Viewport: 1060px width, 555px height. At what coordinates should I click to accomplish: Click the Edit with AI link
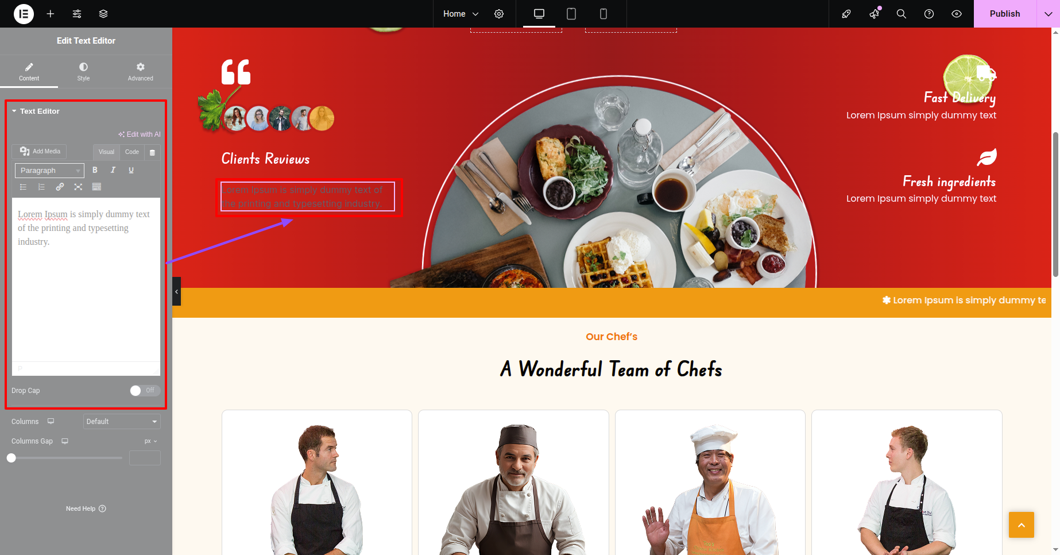[x=140, y=134]
